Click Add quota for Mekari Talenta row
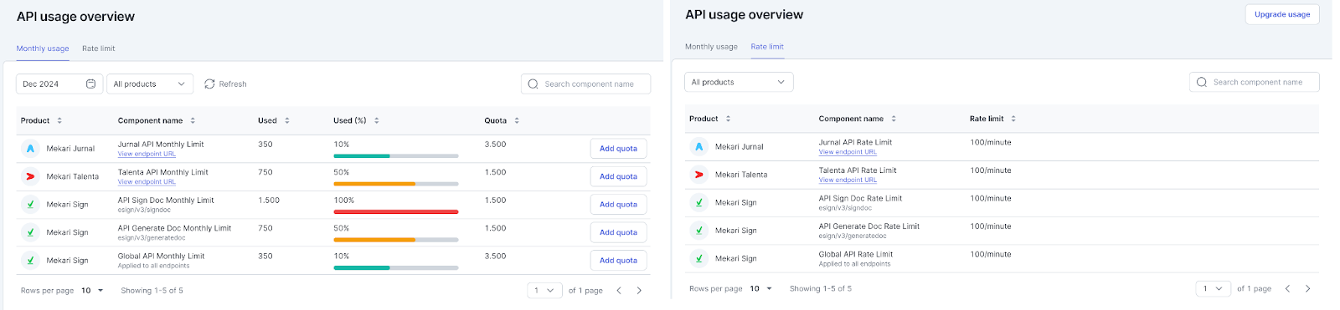Viewport: 1340px width, 310px height. [618, 176]
